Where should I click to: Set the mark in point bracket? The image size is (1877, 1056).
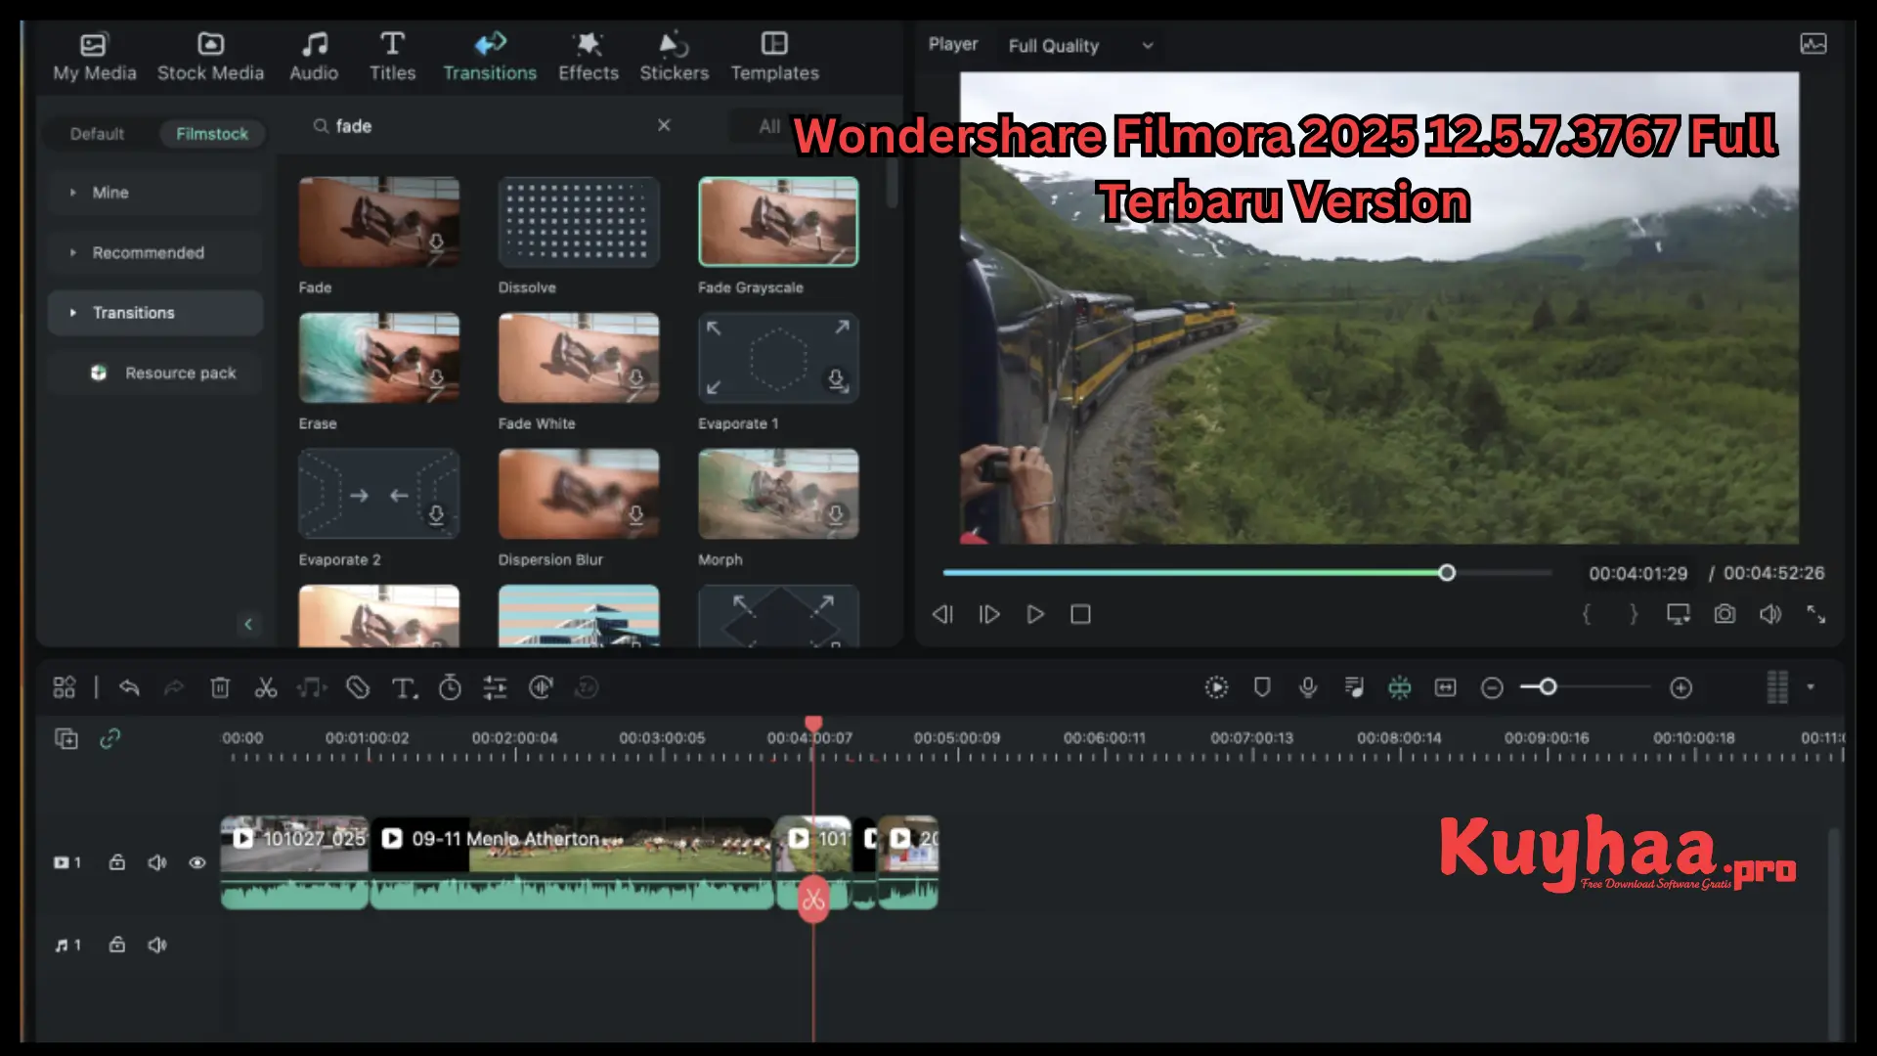[x=1587, y=614]
